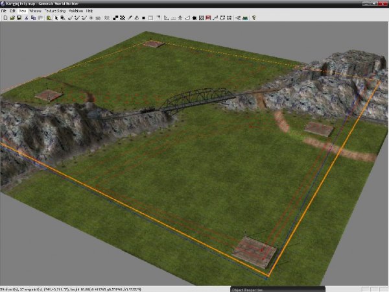Click the Cut scissors toolbar icon
The width and height of the screenshot is (389, 292).
pyautogui.click(x=25, y=18)
